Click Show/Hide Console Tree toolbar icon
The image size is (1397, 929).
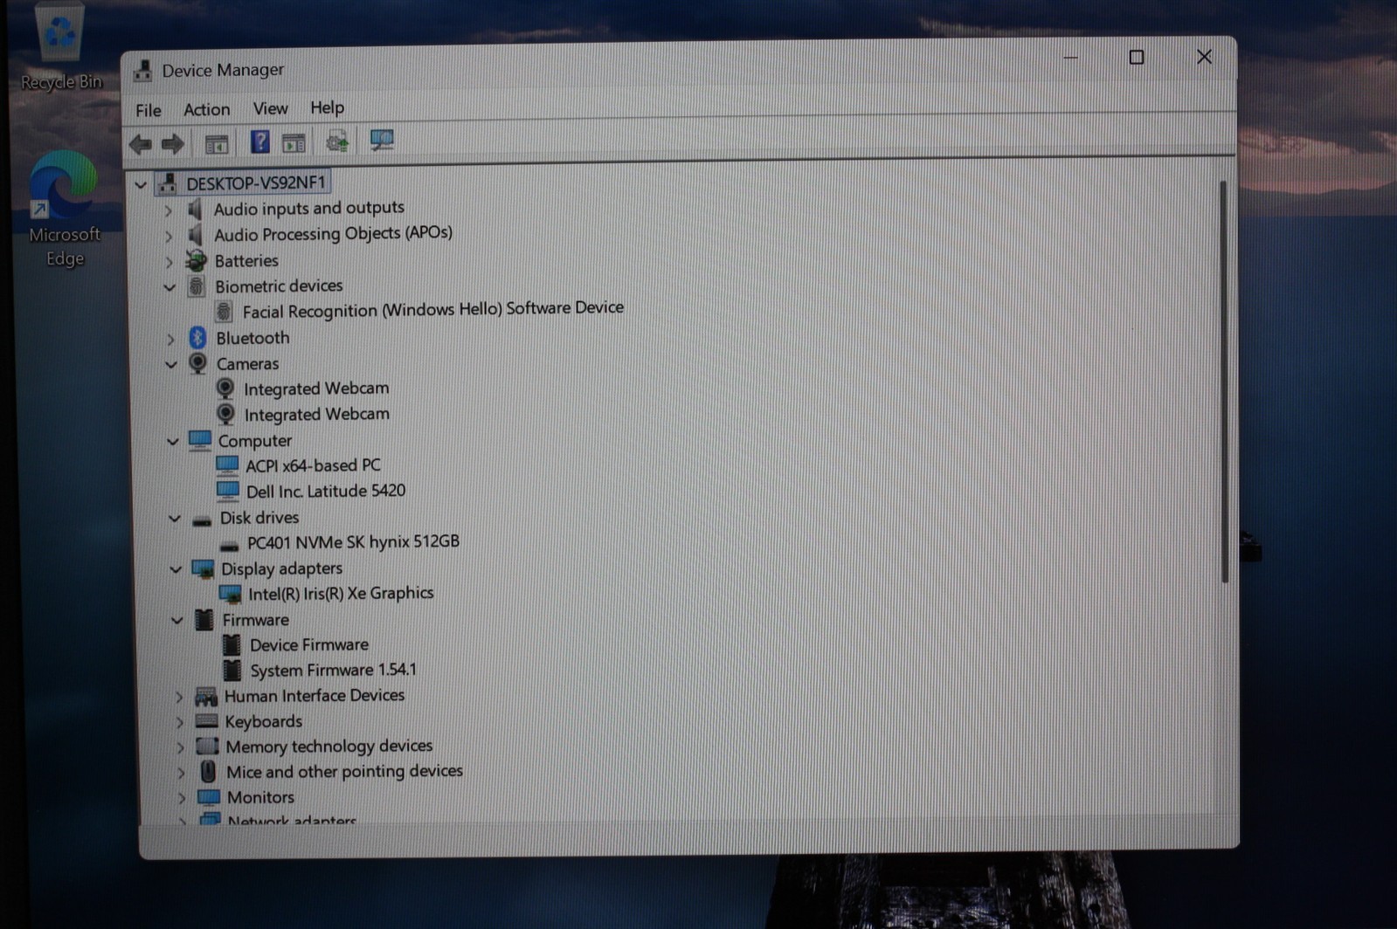coord(216,143)
